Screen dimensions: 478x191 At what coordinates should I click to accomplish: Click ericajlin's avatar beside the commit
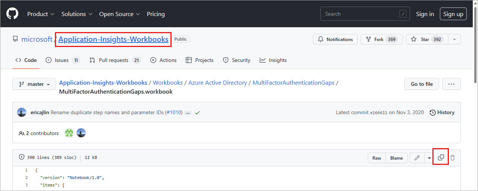22,112
